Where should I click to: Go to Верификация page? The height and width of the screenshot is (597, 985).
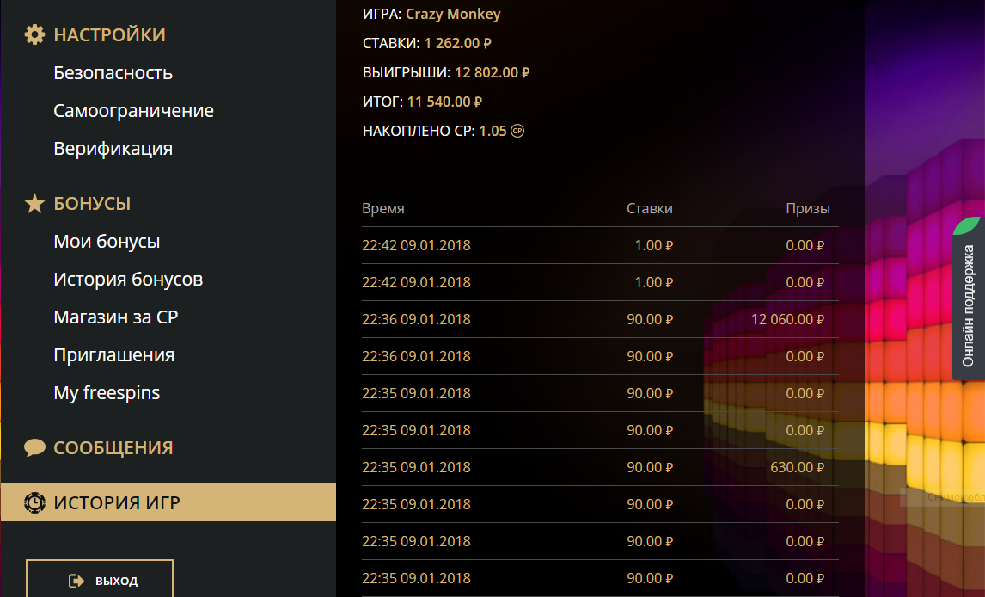pyautogui.click(x=113, y=149)
